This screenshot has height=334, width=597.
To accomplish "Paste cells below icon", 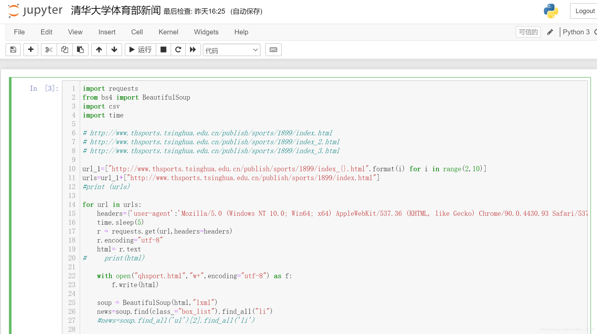I will click(80, 50).
